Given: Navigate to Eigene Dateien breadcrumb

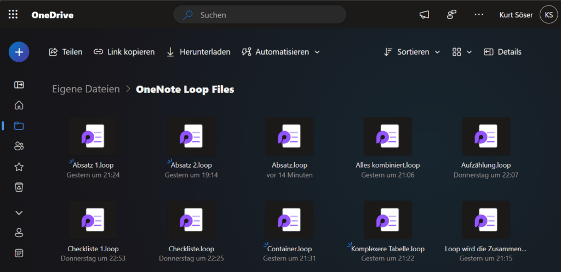Looking at the screenshot, I should 86,89.
